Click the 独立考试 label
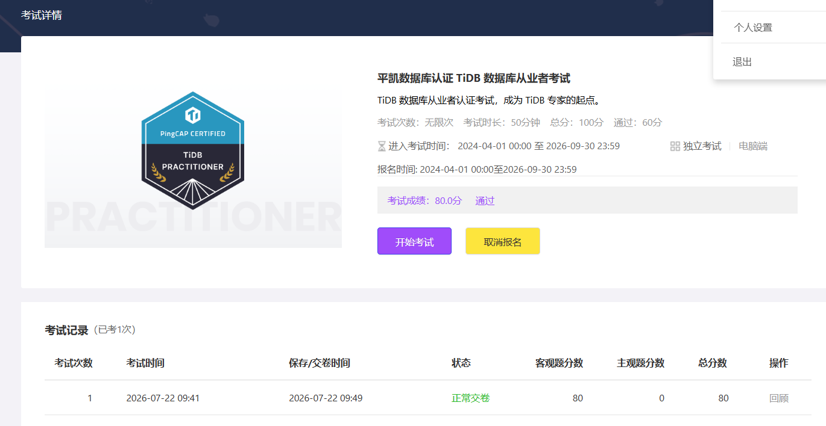Viewport: 826px width, 426px height. tap(702, 146)
